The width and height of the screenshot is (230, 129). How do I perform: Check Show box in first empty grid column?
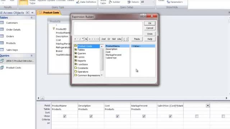(197, 116)
